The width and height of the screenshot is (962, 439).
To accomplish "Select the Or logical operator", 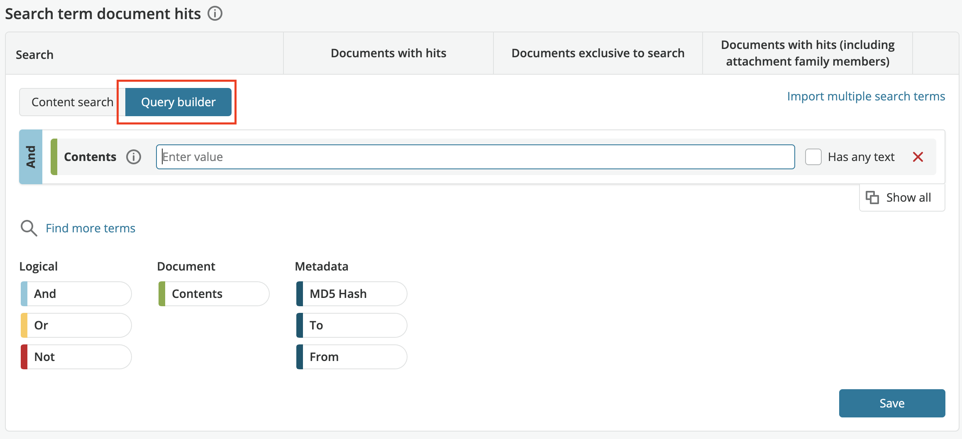I will click(75, 325).
